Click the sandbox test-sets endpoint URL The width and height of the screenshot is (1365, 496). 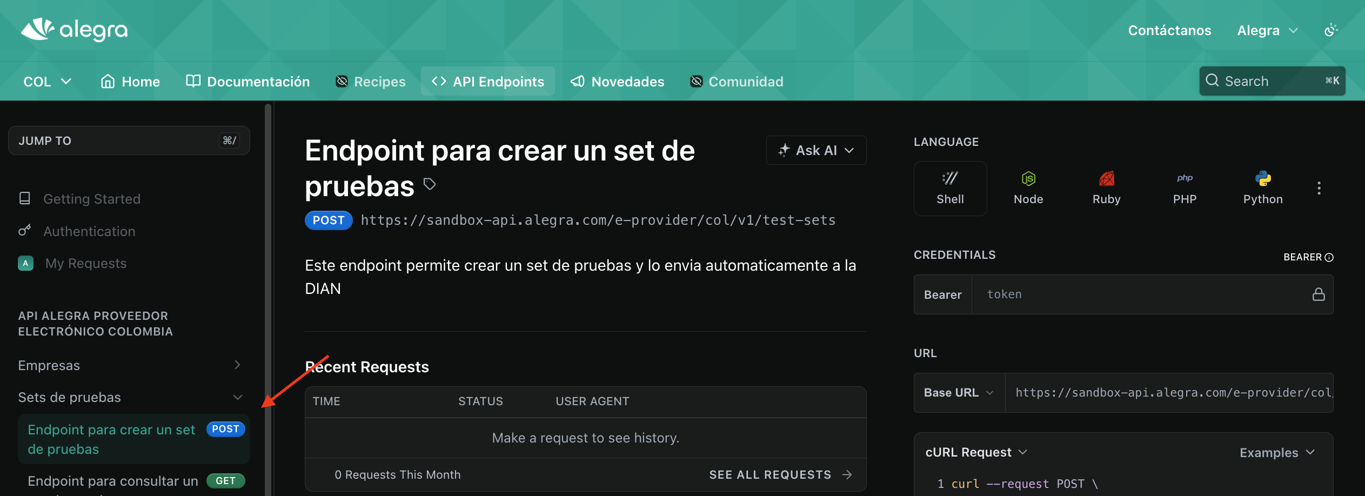click(x=598, y=220)
